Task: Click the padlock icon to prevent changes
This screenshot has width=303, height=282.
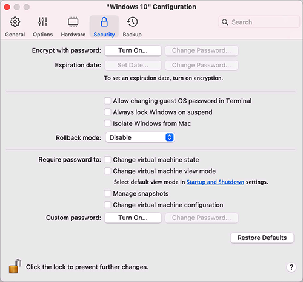Action: pos(15,266)
